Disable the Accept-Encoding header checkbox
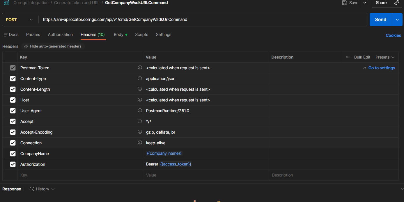 13,132
